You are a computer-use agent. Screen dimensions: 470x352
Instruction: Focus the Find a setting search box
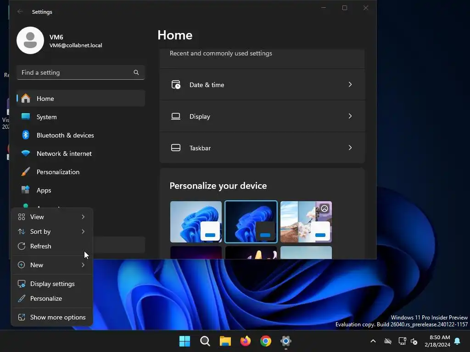[x=81, y=72]
